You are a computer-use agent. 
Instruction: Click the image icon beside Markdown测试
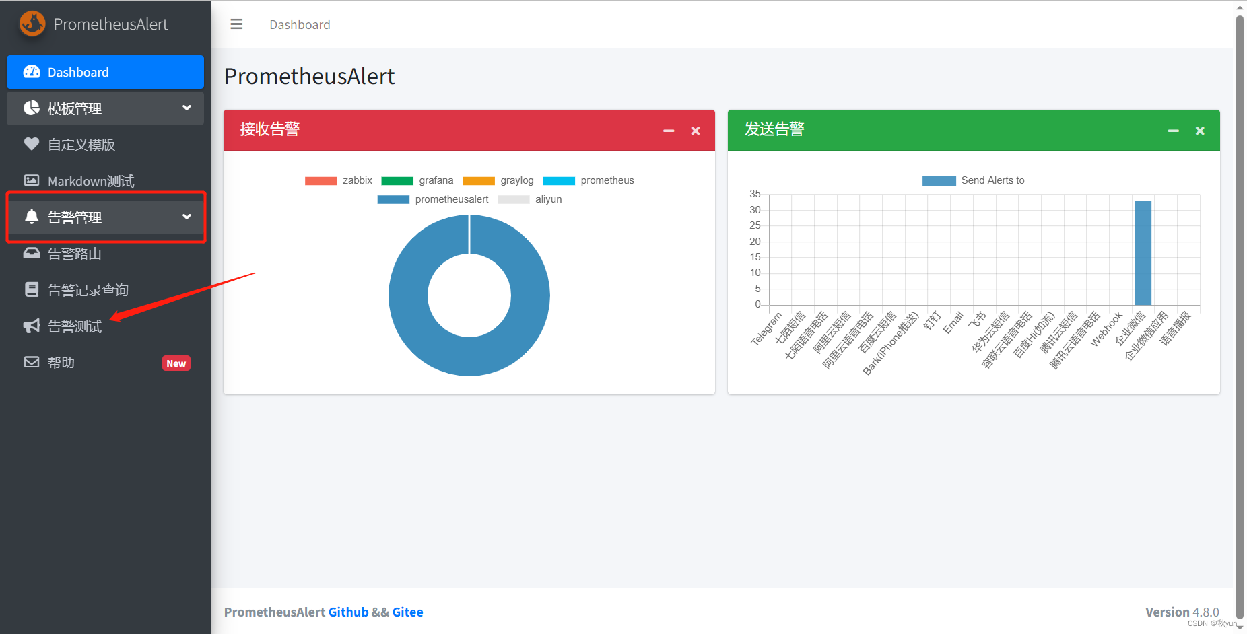pos(32,180)
